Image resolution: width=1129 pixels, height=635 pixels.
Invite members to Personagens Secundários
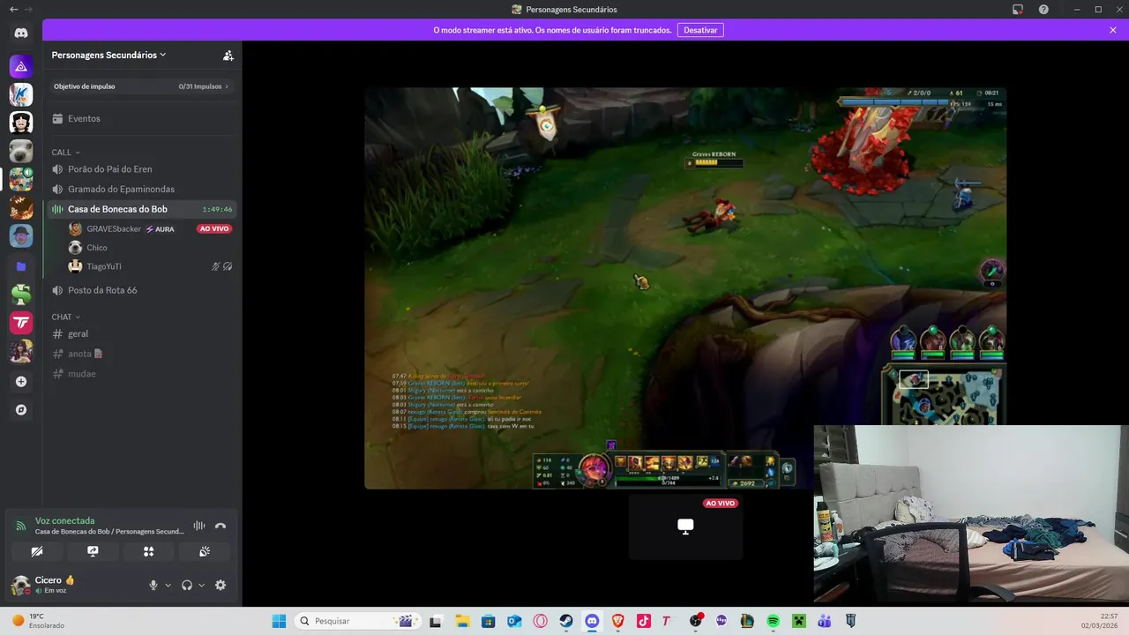click(x=228, y=55)
